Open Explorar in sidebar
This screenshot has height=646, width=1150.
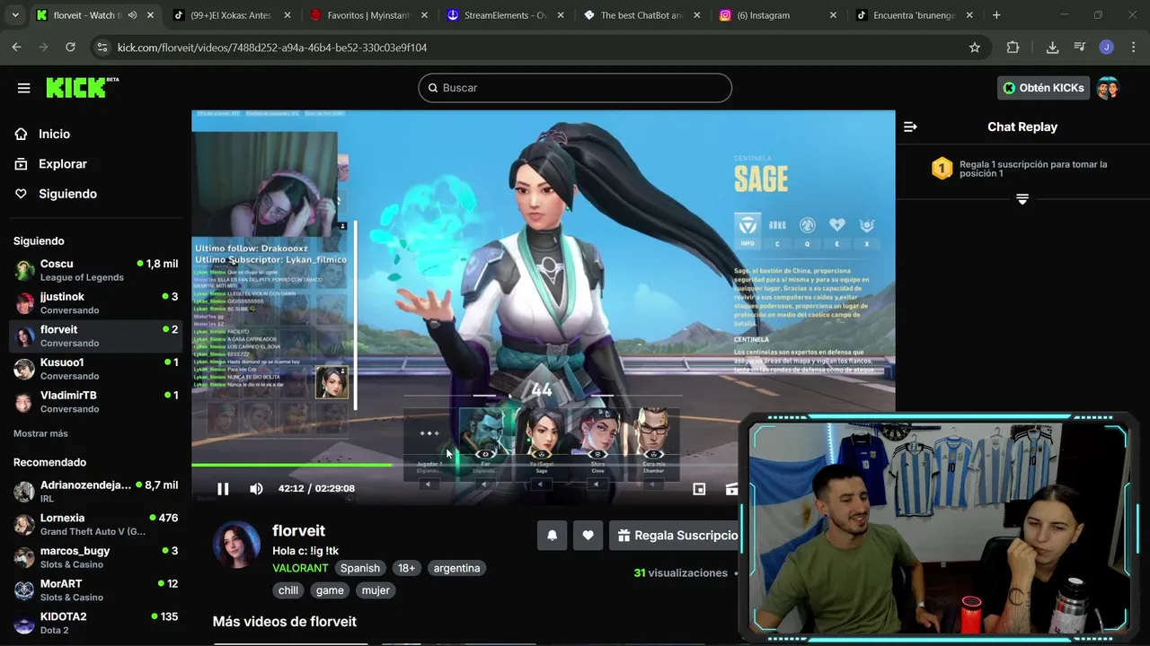coord(62,164)
